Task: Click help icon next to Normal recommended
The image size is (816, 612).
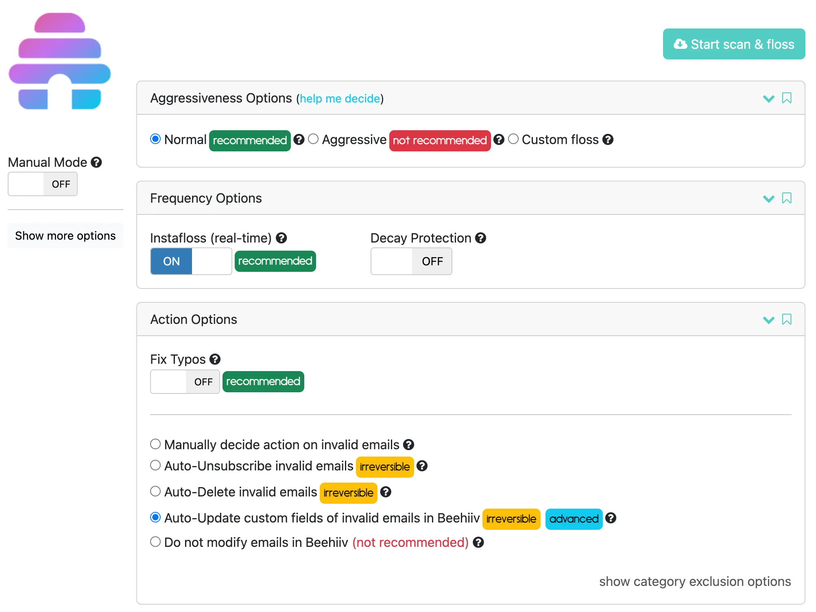Action: 299,140
